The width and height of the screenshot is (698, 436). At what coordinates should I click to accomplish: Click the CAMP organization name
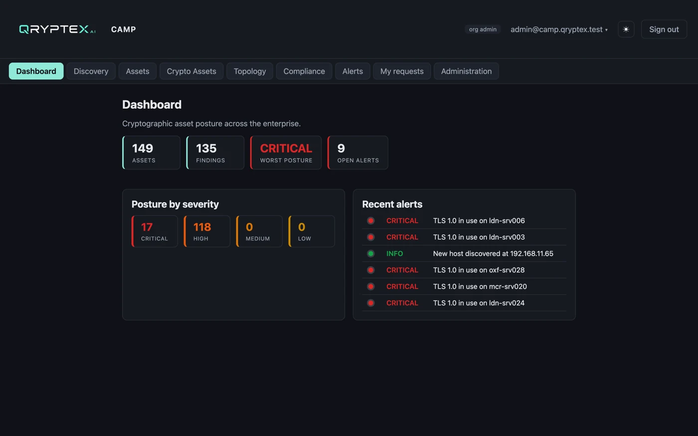pos(123,29)
